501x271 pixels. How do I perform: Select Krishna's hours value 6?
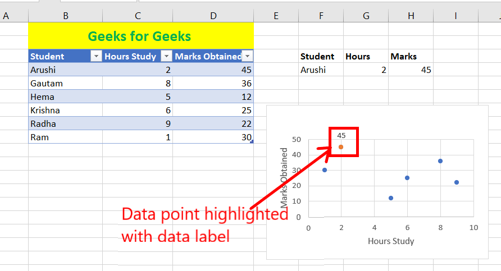138,110
